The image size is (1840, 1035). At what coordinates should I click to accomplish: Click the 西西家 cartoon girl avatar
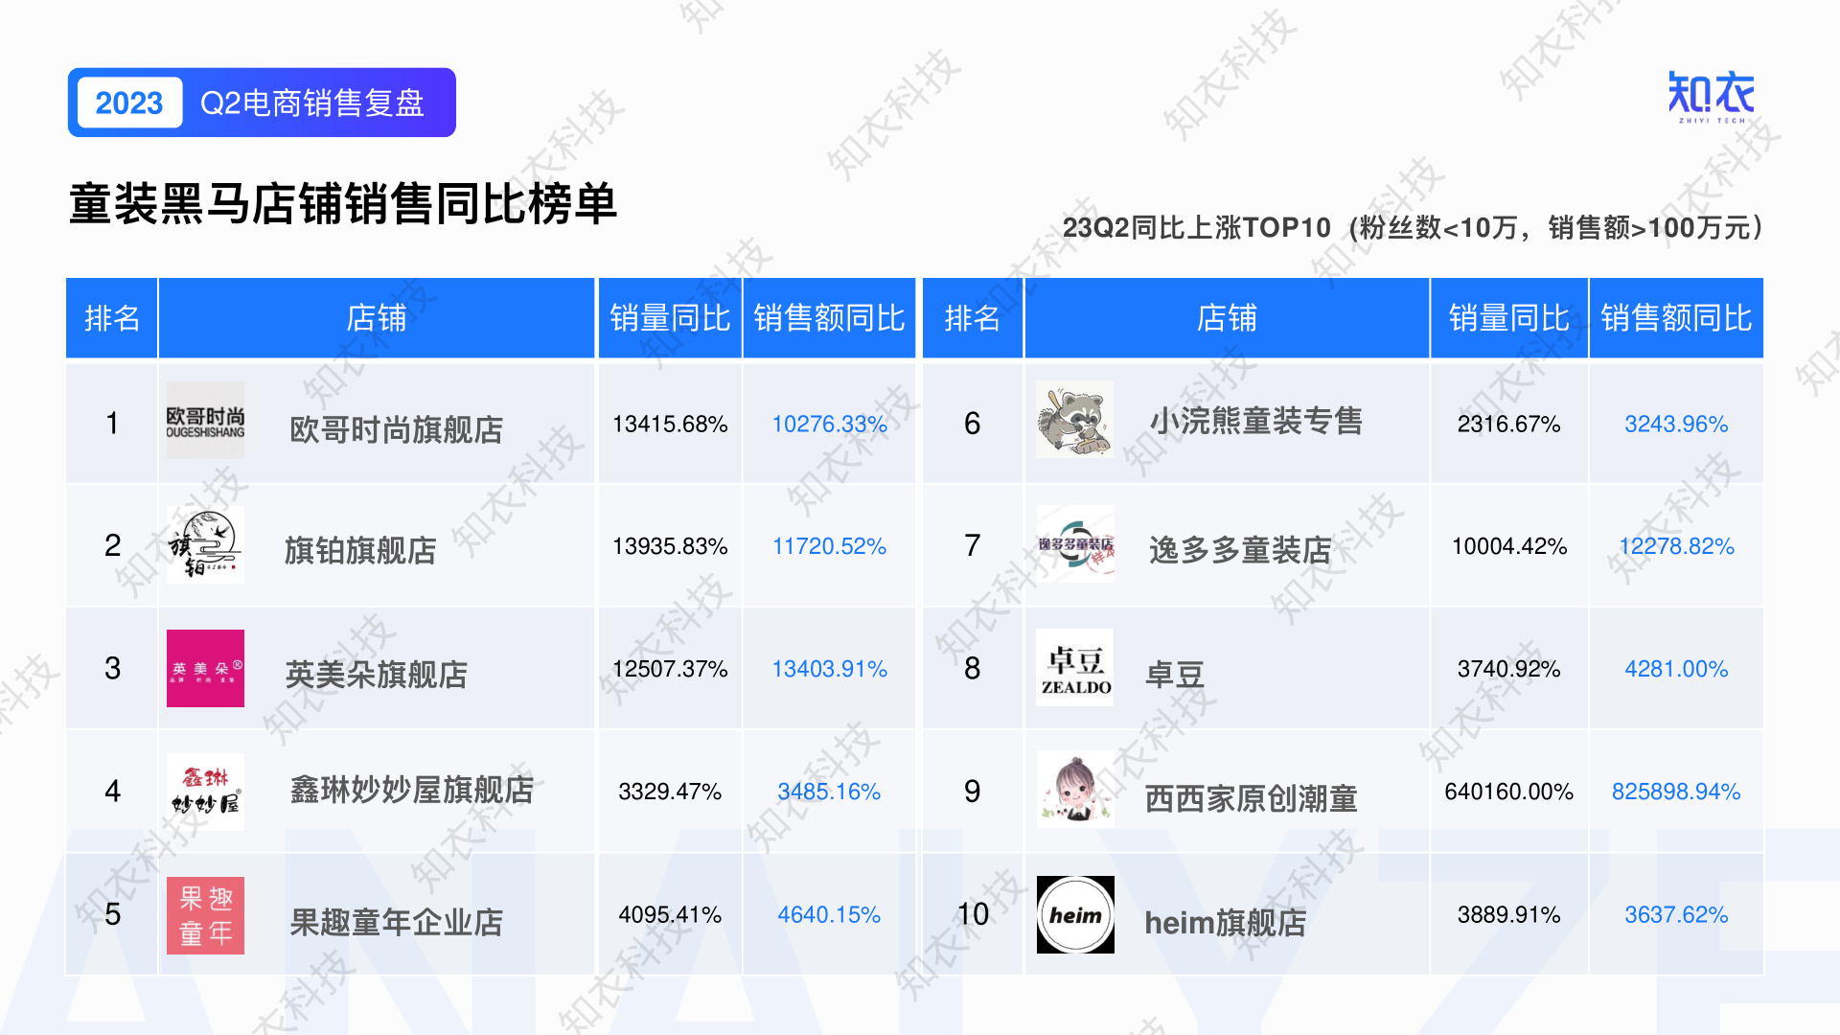[1074, 790]
